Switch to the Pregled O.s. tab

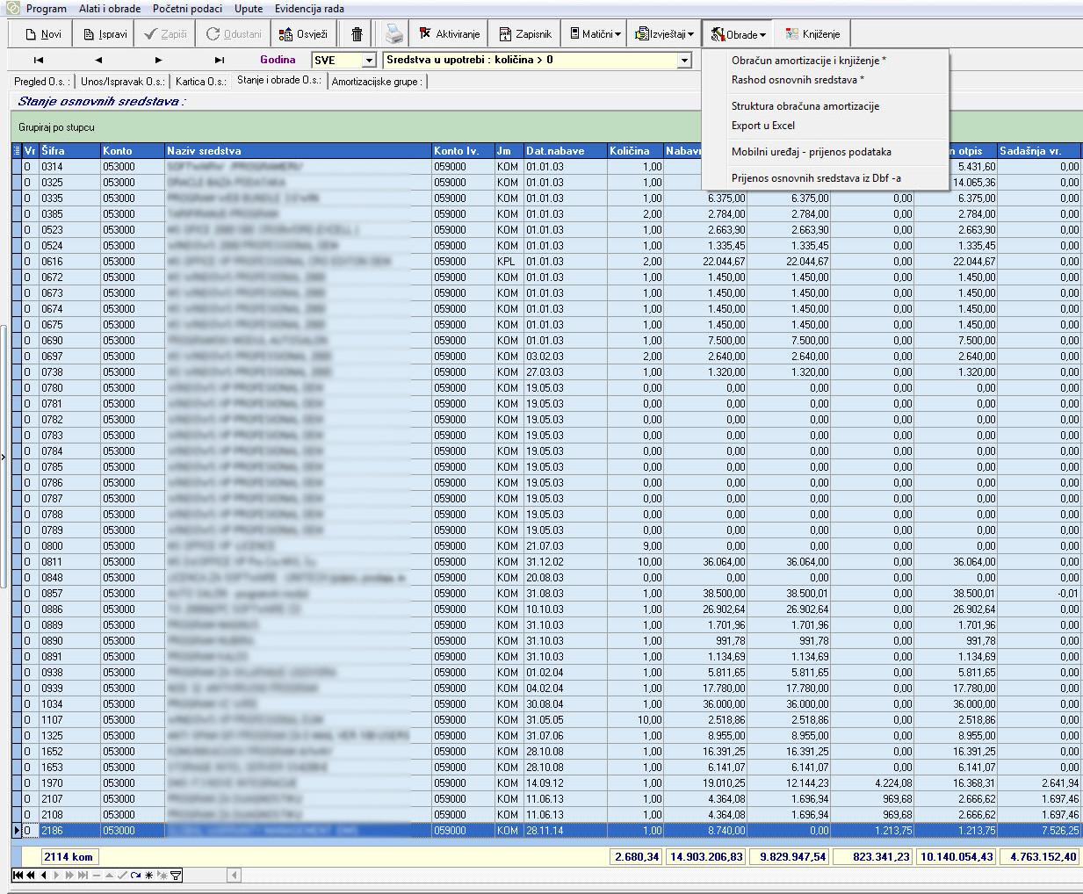(41, 81)
